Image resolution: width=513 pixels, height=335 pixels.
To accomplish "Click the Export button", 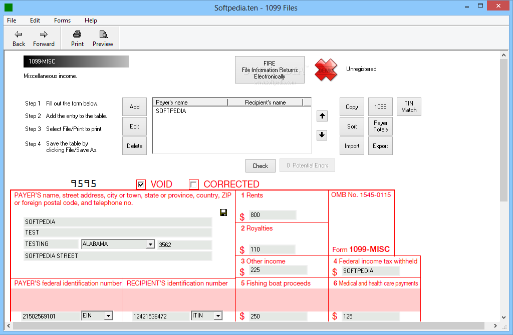I will point(380,146).
